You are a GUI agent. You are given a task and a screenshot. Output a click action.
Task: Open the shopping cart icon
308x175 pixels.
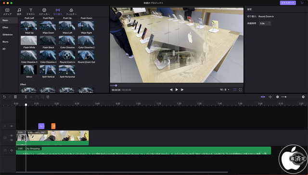pos(302,3)
